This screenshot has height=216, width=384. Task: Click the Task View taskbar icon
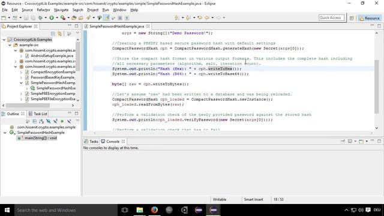125,210
